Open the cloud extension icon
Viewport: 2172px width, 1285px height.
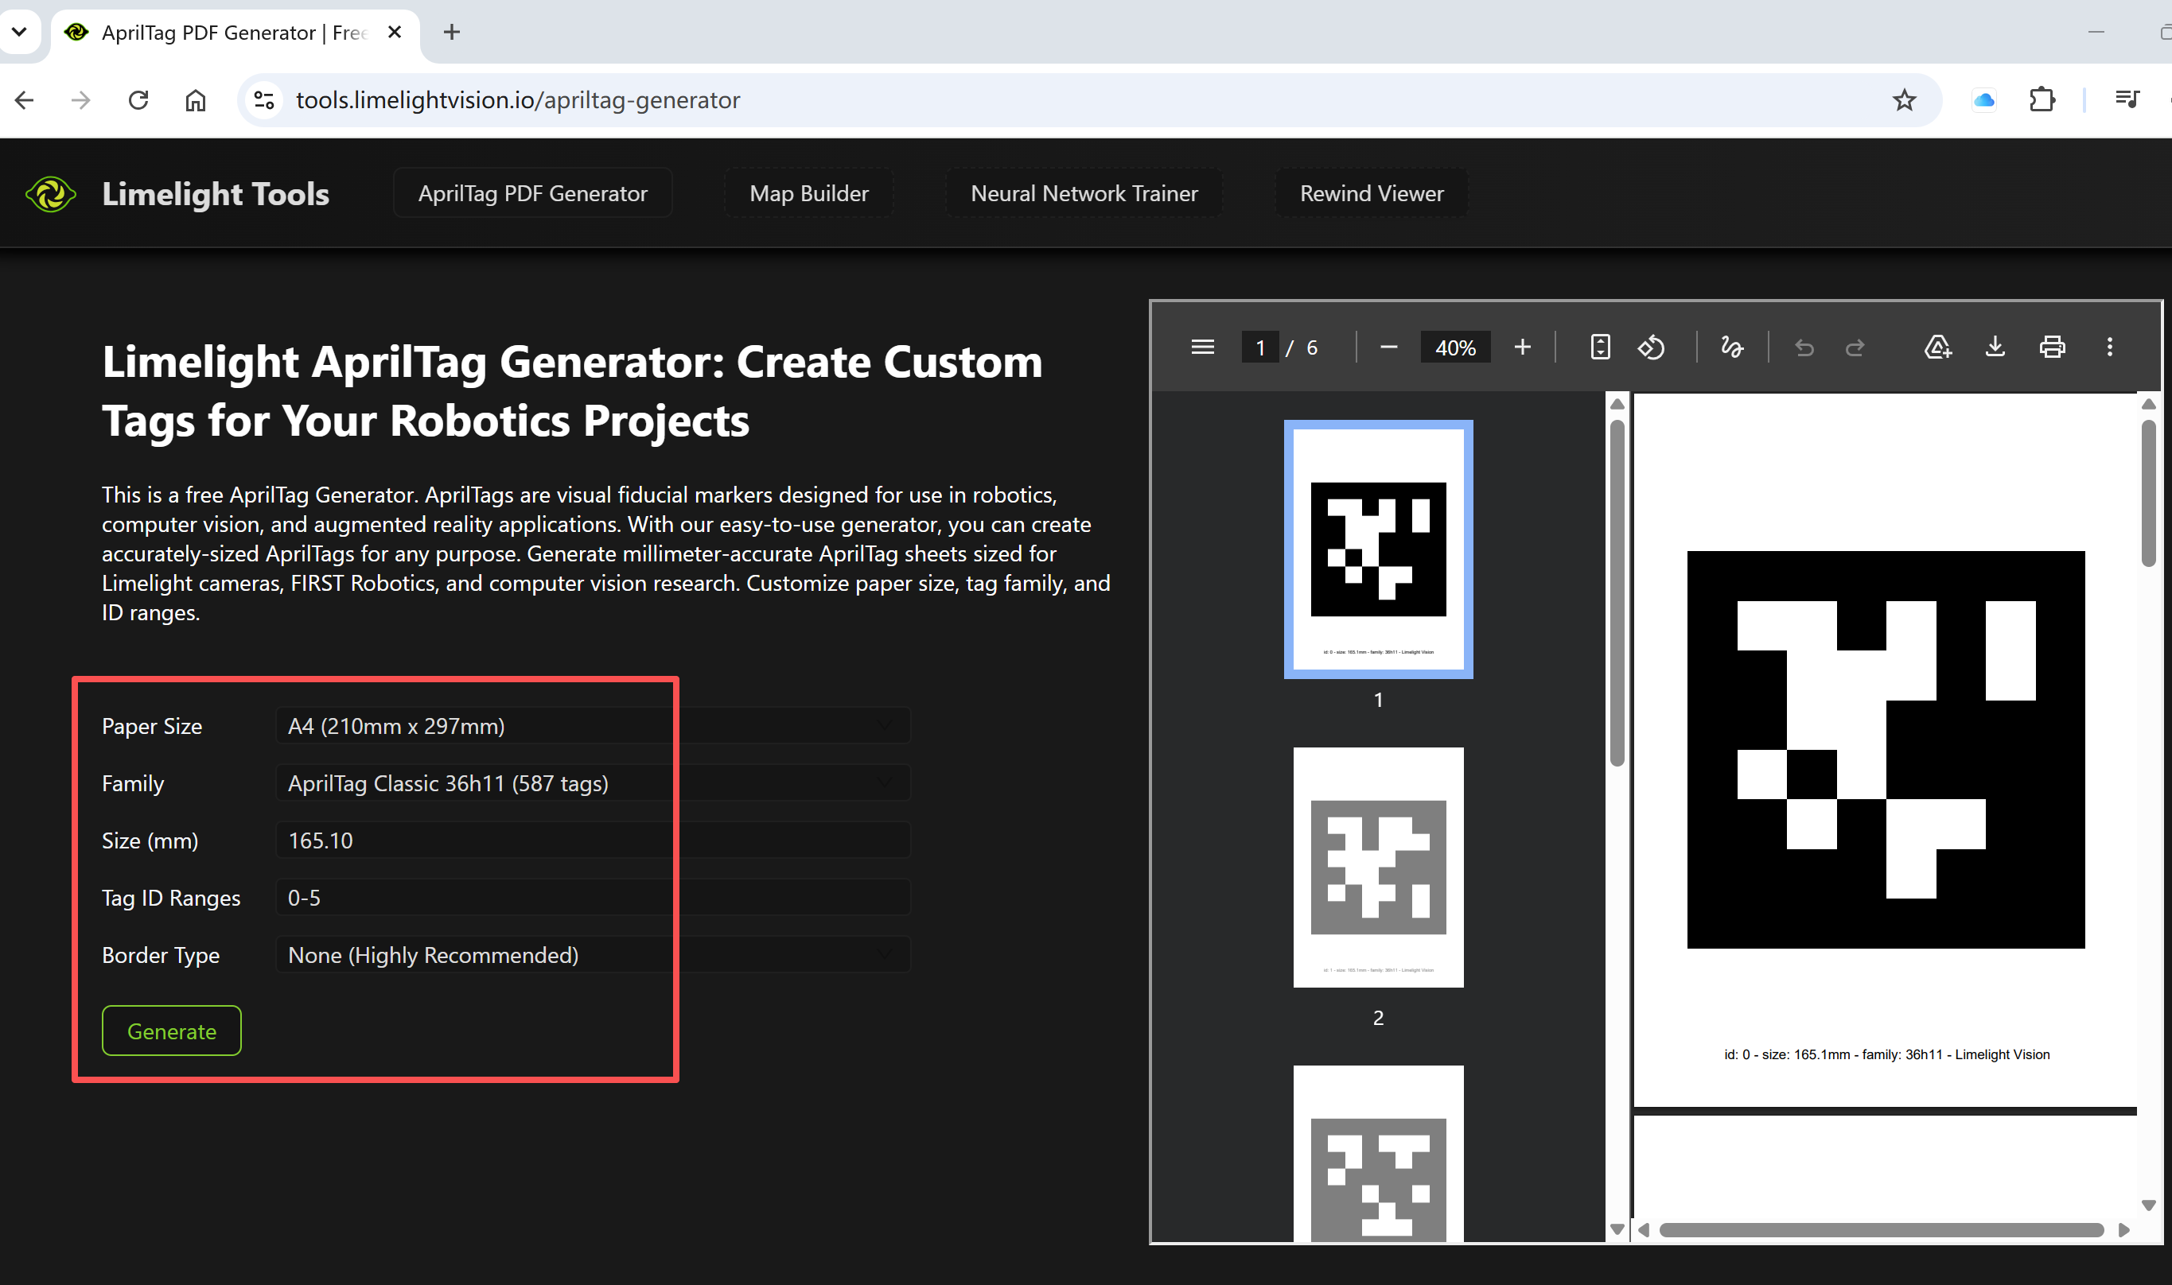(x=1983, y=100)
